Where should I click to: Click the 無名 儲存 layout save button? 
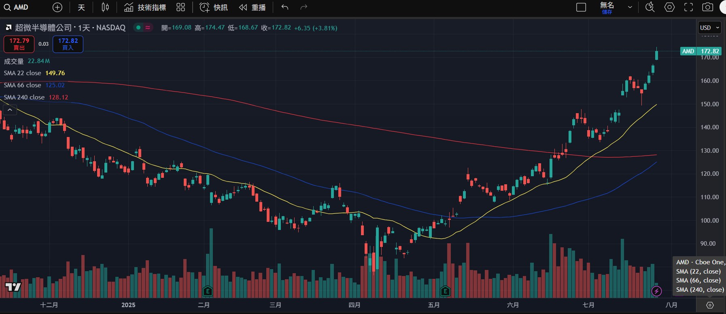[x=607, y=7]
